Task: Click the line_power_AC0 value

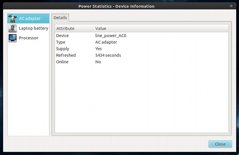Action: 111,36
